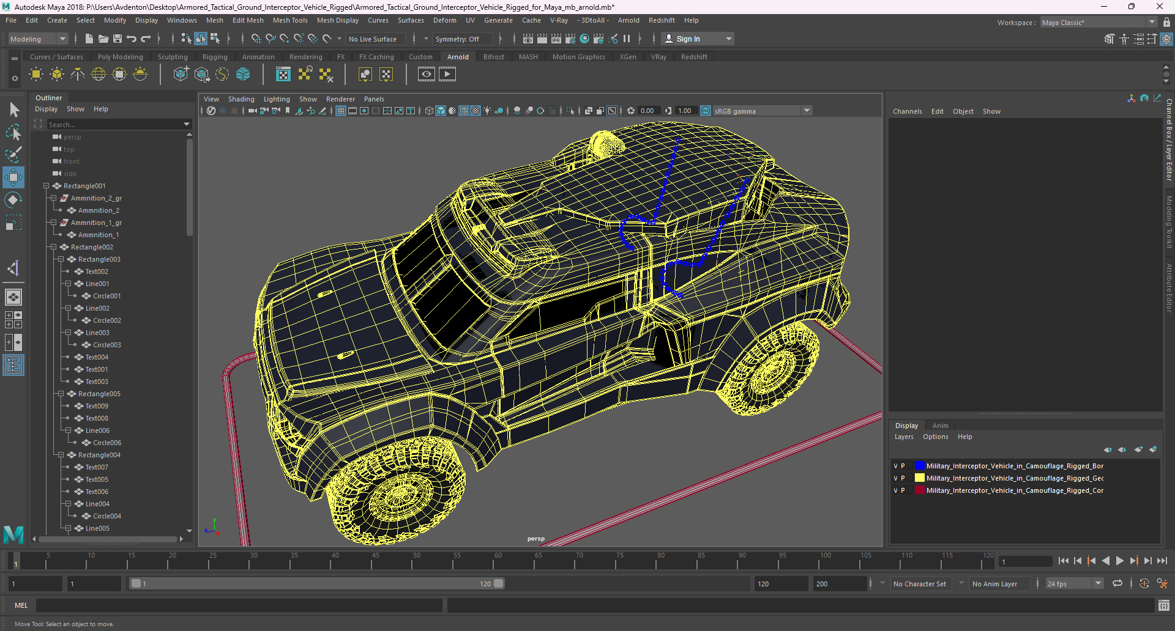Image resolution: width=1175 pixels, height=631 pixels.
Task: Toggle viewport grid display icon
Action: pyautogui.click(x=341, y=111)
